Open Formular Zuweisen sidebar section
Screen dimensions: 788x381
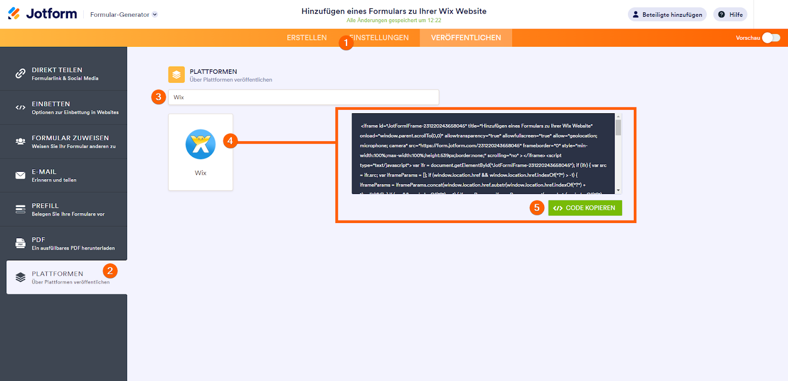pos(64,142)
